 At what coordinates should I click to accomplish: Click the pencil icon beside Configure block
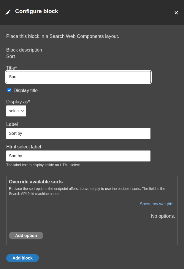[8, 12]
